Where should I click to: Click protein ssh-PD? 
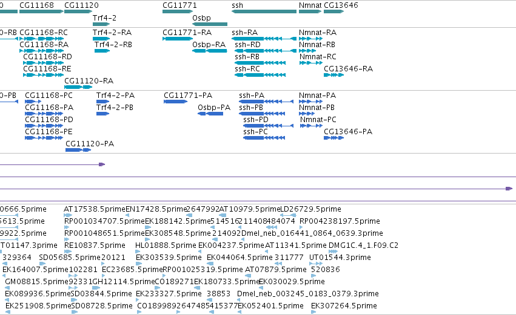256,120
